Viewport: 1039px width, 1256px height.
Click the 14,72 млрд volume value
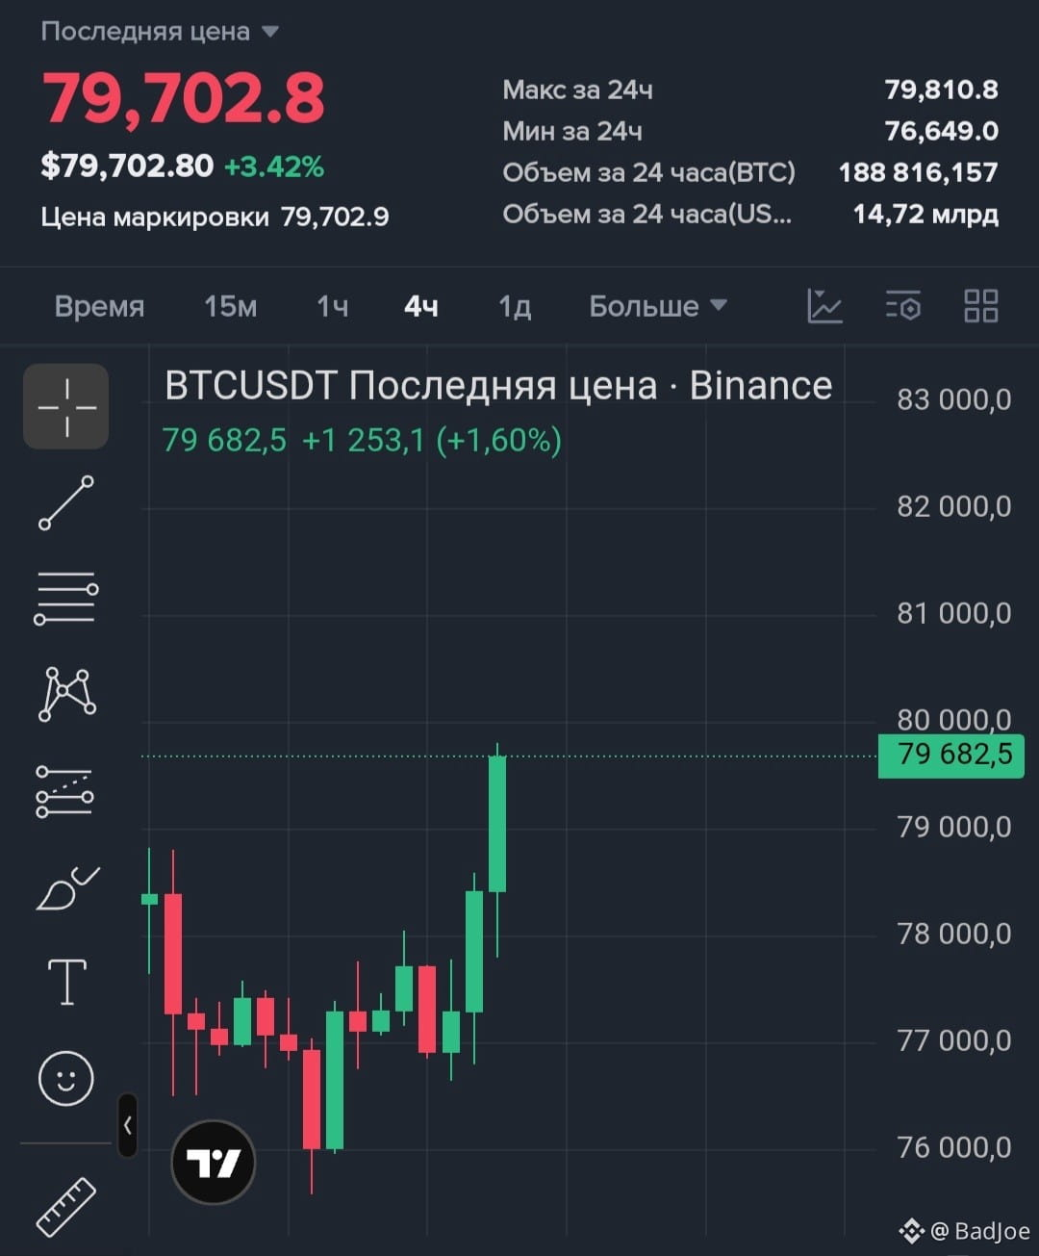pyautogui.click(x=925, y=214)
